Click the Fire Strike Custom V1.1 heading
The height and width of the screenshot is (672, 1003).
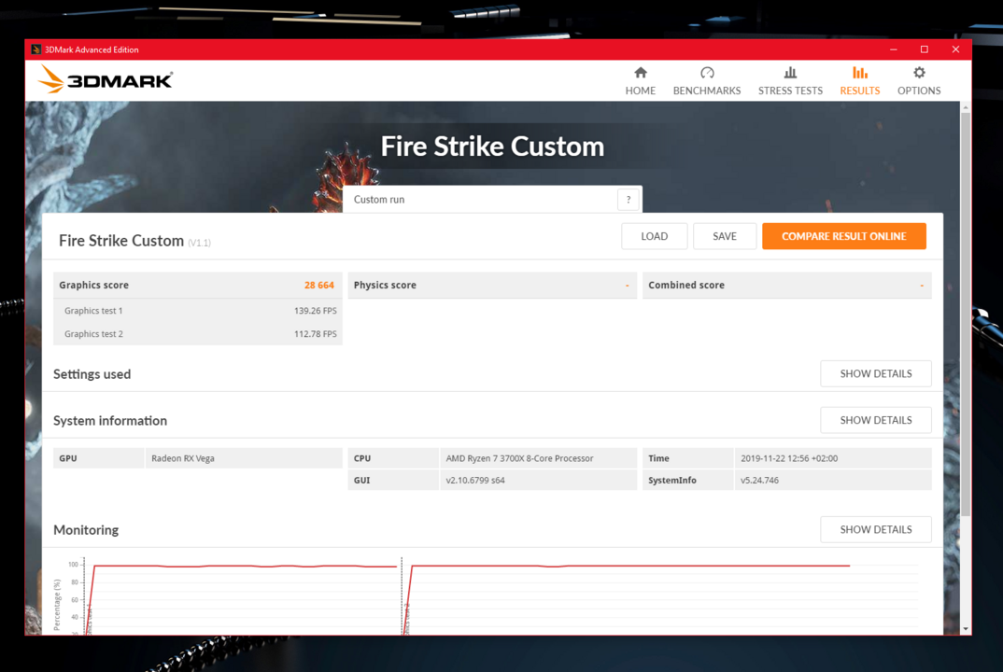(x=134, y=241)
